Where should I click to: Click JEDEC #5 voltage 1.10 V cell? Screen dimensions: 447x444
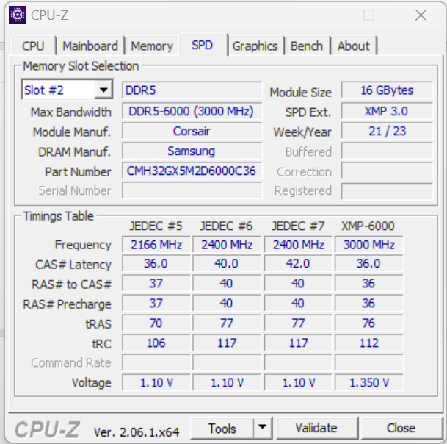coord(156,382)
